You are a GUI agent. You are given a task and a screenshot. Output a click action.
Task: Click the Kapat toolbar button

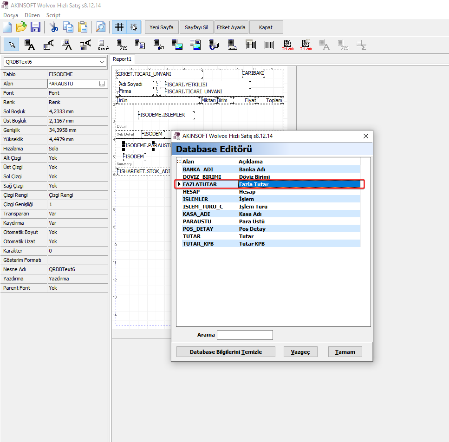pos(266,27)
